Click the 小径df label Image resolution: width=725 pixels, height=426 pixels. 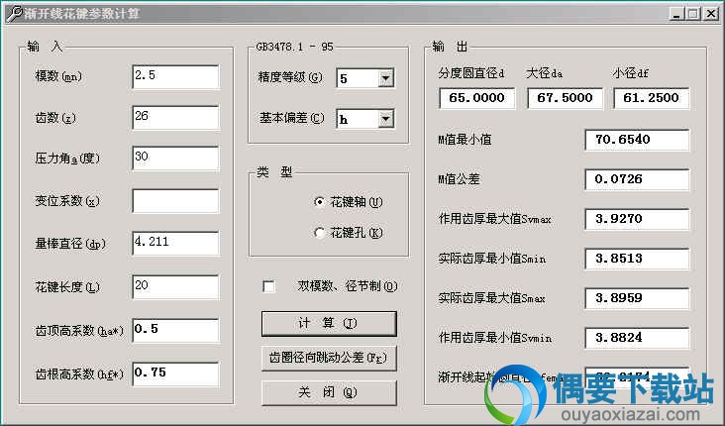tap(631, 73)
